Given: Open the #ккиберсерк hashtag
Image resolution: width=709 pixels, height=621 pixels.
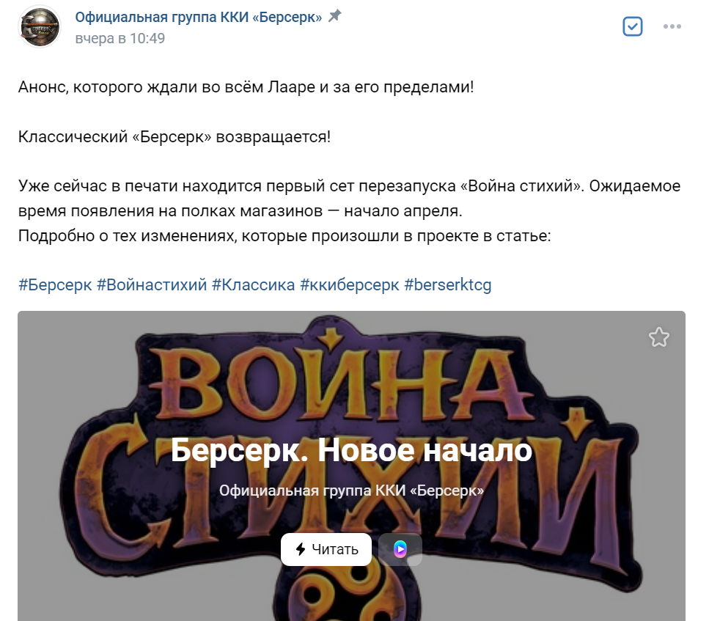Looking at the screenshot, I should (350, 285).
